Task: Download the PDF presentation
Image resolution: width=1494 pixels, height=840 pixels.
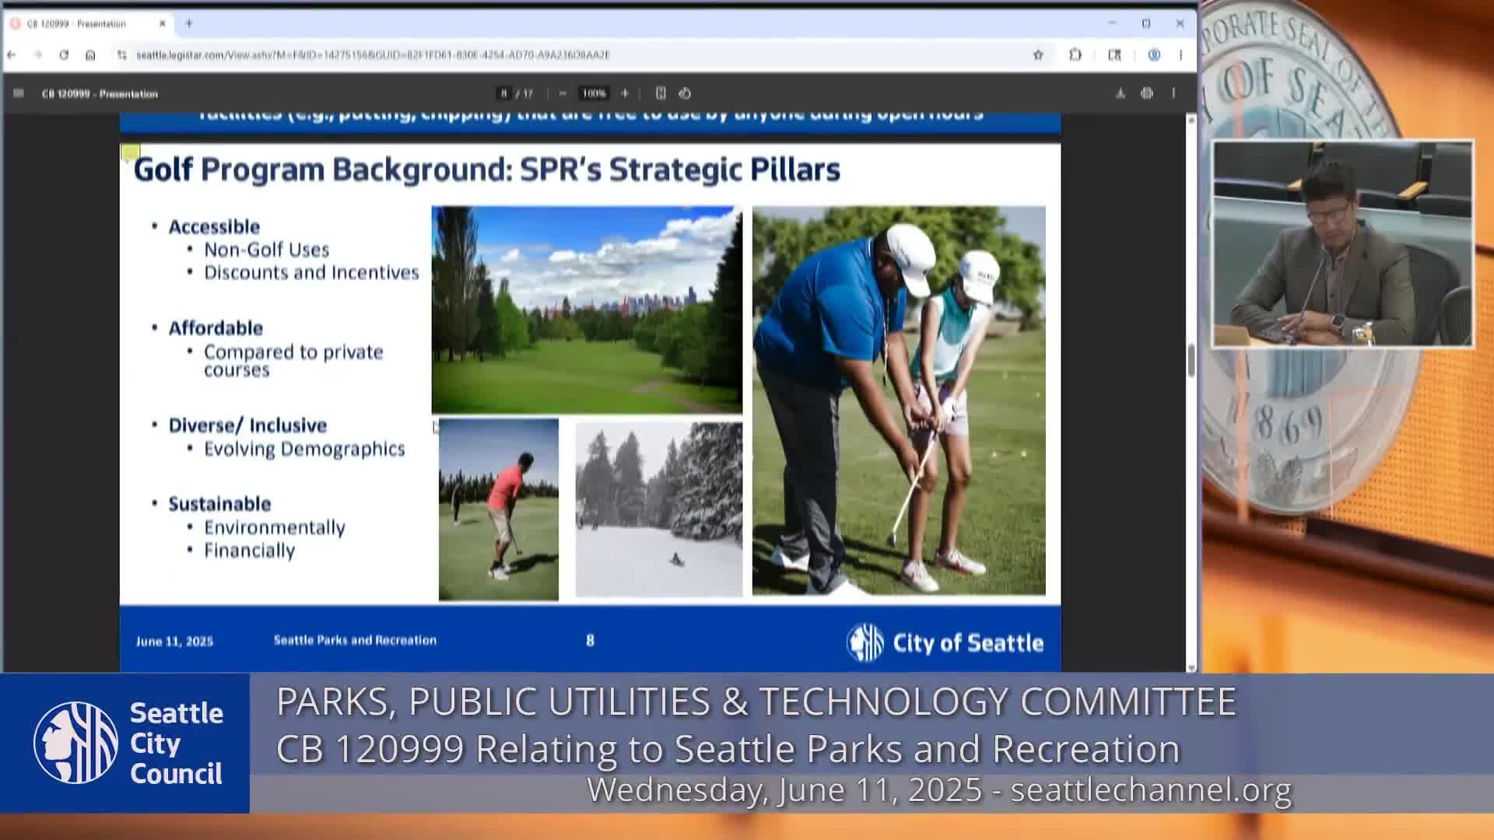Action: (x=1120, y=93)
